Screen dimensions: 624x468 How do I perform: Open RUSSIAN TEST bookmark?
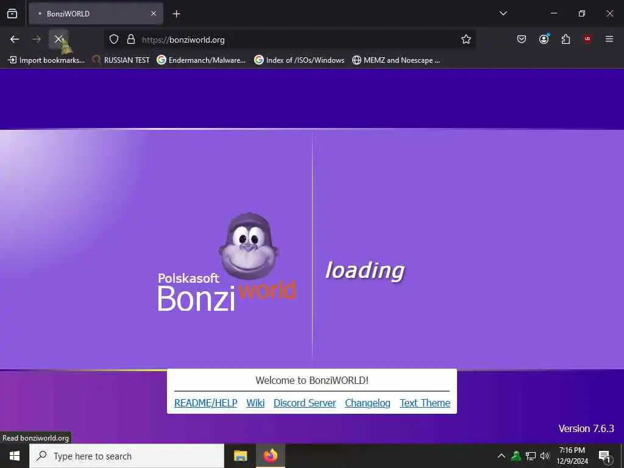point(121,60)
